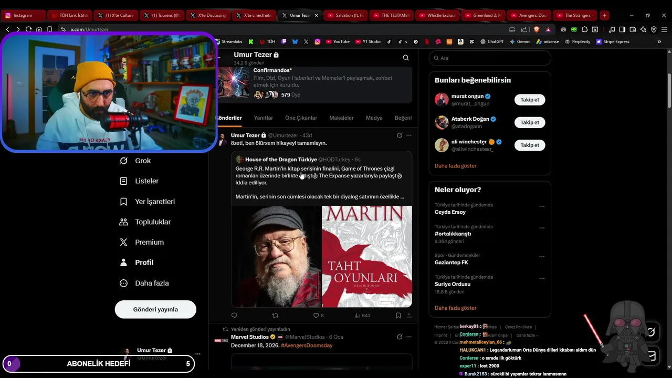Reload the browser page
Image resolution: width=672 pixels, height=378 pixels.
click(28, 29)
